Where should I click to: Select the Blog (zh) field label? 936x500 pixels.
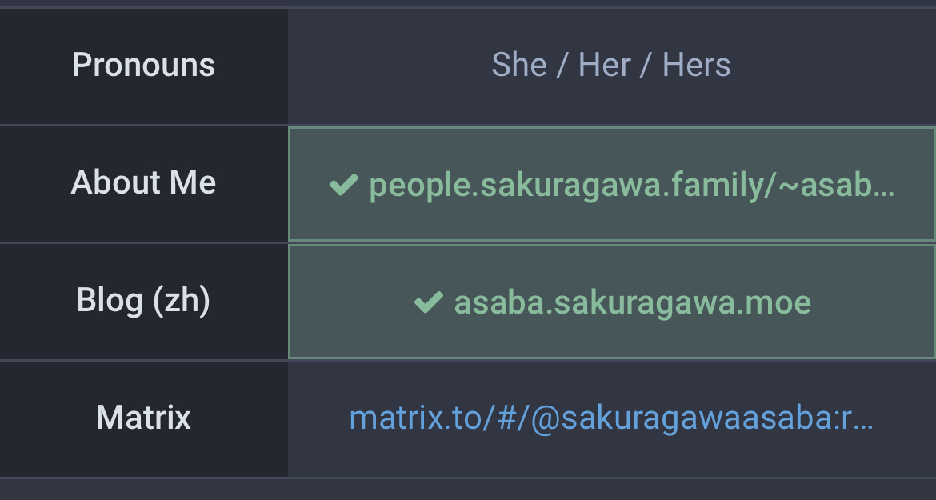point(143,300)
